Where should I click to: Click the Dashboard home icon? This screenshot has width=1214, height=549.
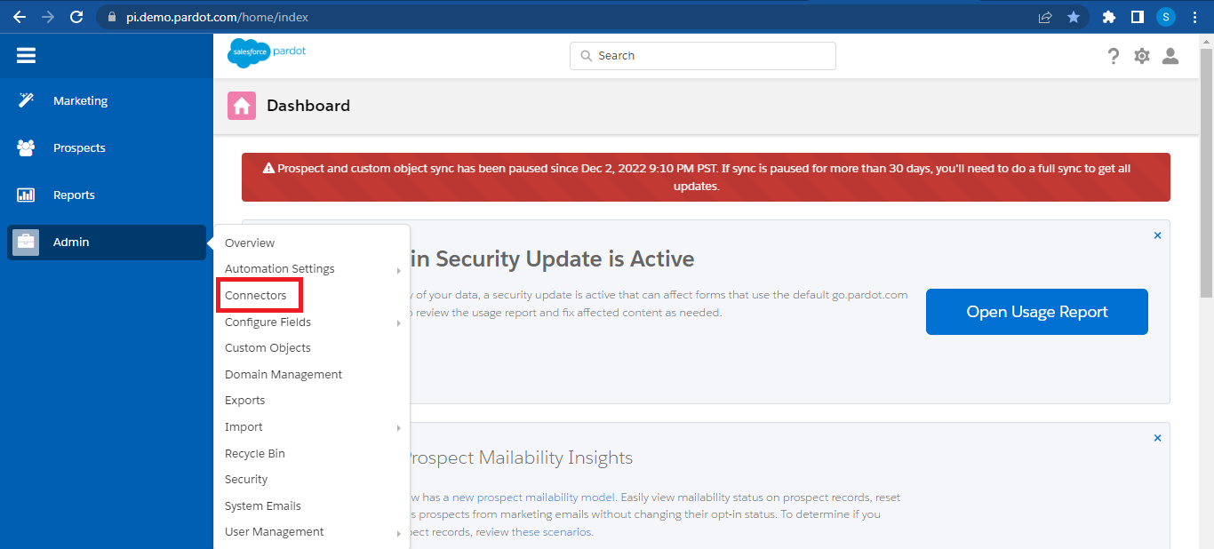[x=242, y=106]
